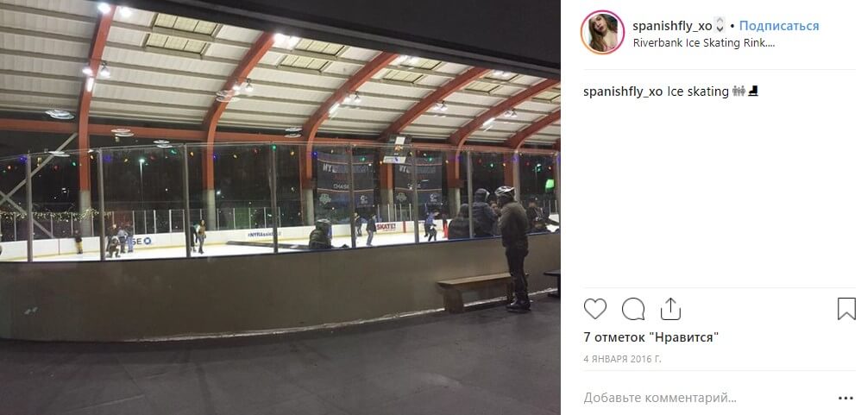View the 7 отметок "Нравится" likes list
The height and width of the screenshot is (415, 861).
[650, 336]
